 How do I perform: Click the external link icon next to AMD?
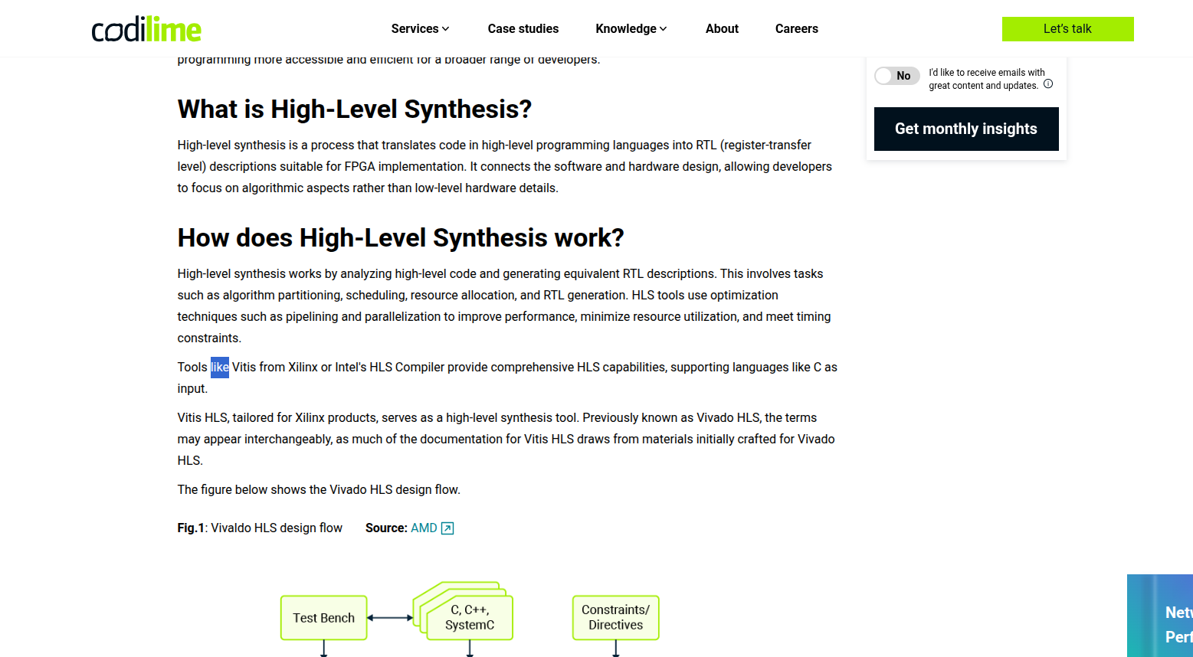click(x=447, y=528)
